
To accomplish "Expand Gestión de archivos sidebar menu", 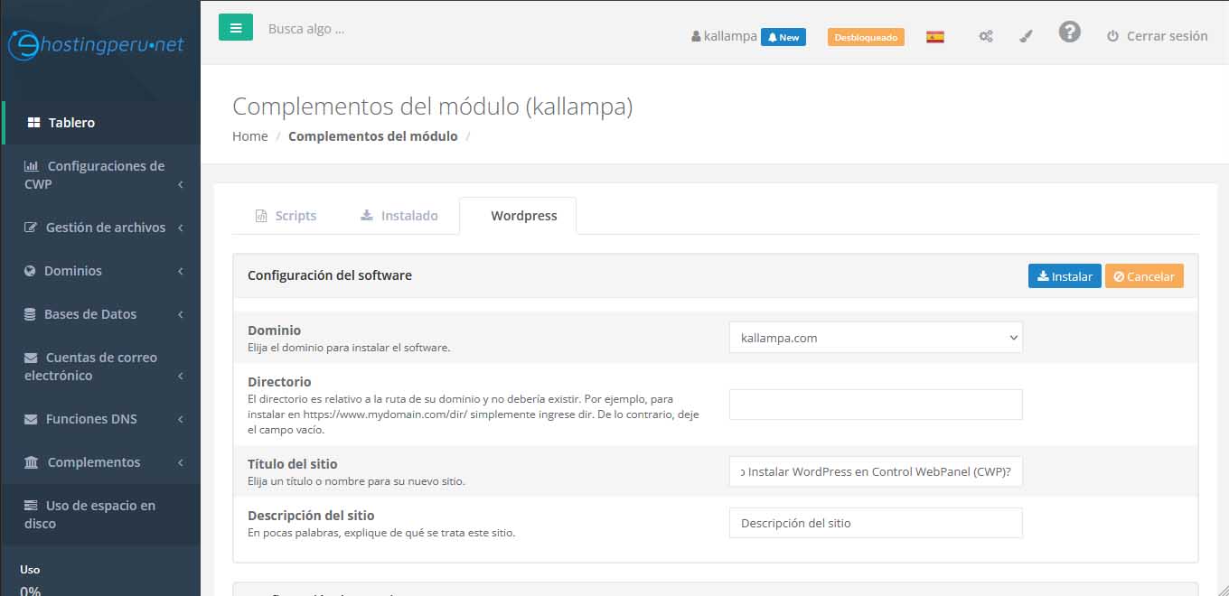I will point(100,228).
